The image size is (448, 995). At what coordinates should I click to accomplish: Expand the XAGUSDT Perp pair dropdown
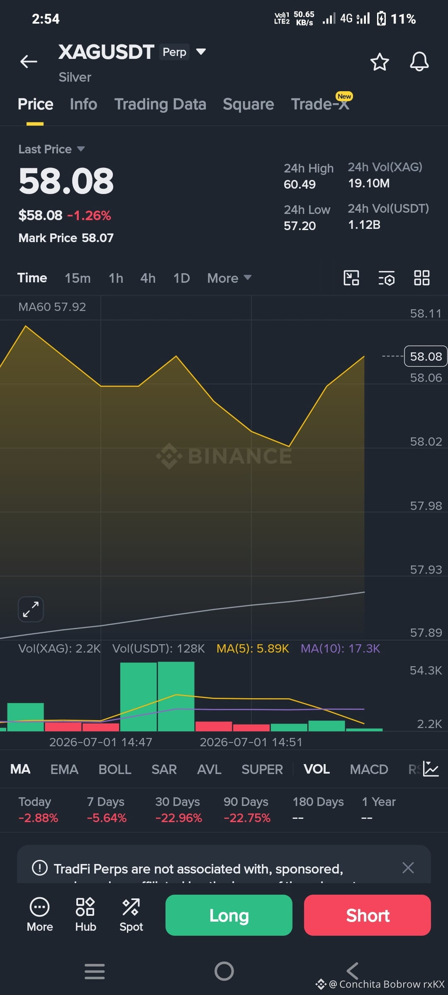tap(201, 52)
